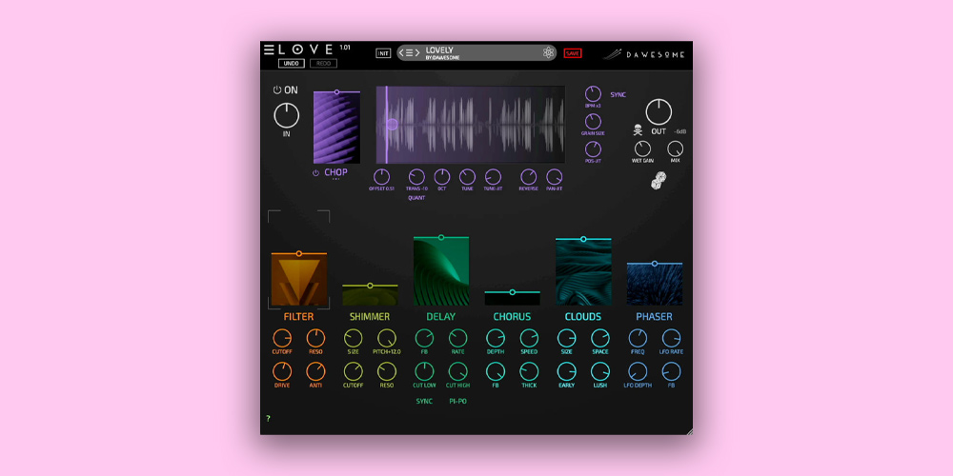Screen dimensions: 953x476
Task: Click the chorus THICK knob
Action: click(x=529, y=371)
